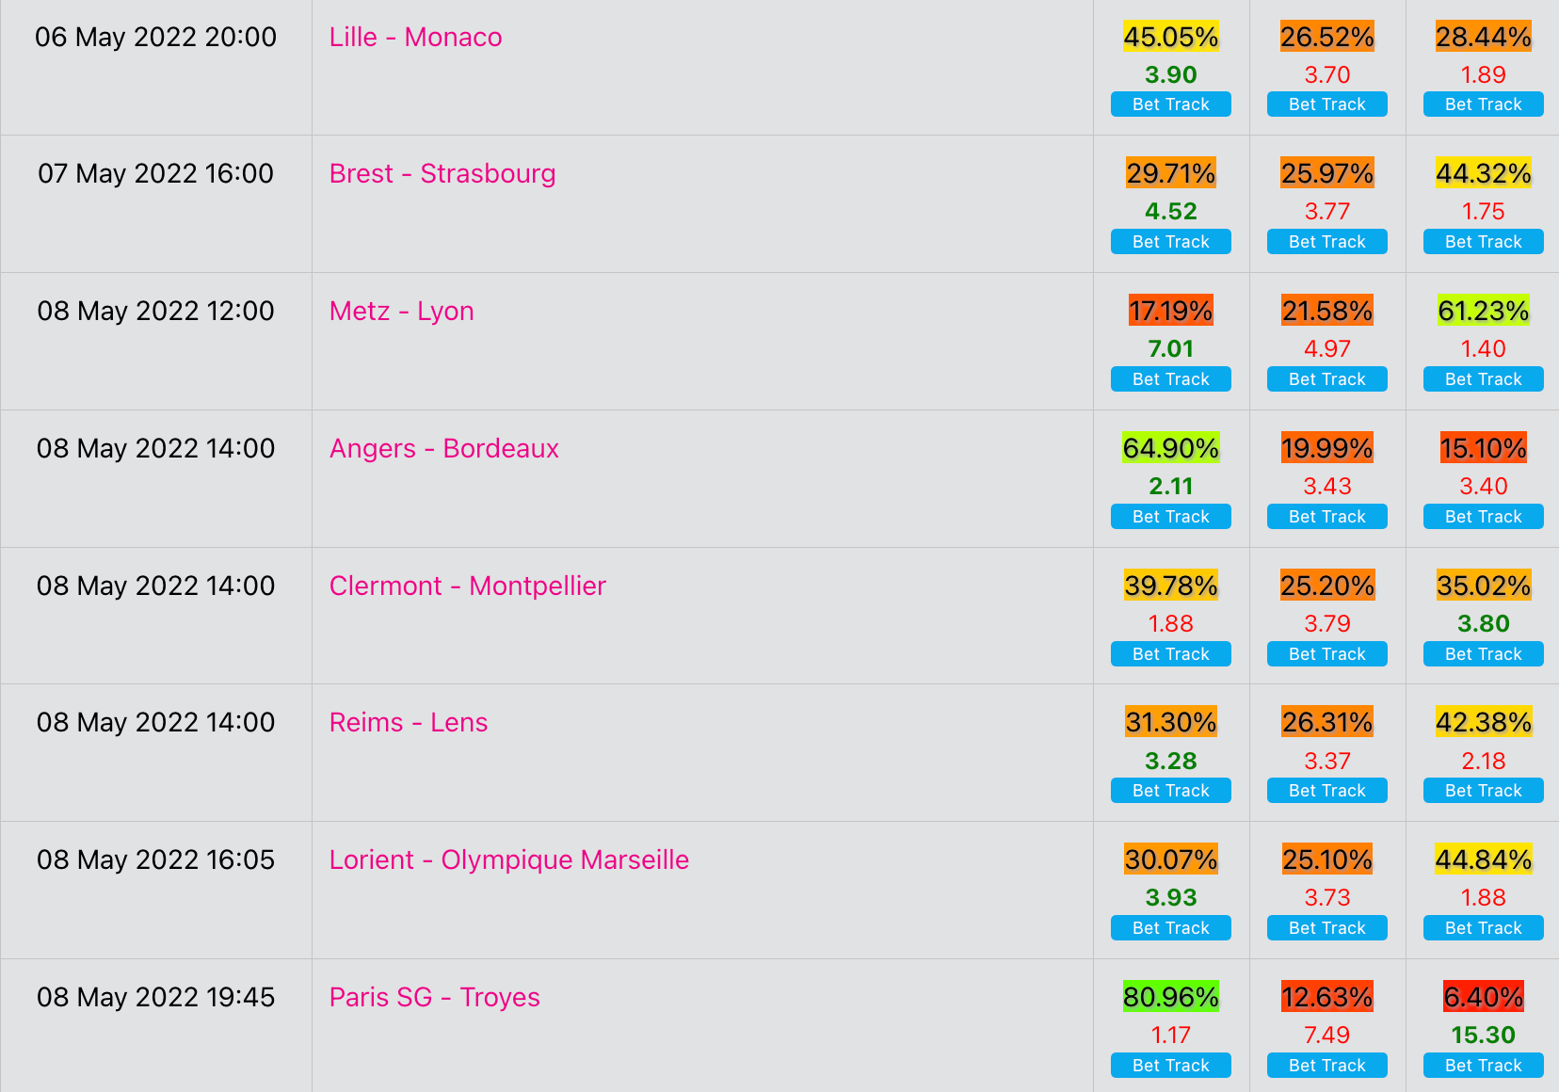Click Bet Track under Montpellier away odds 3.80
This screenshot has height=1092, width=1559.
pos(1484,654)
